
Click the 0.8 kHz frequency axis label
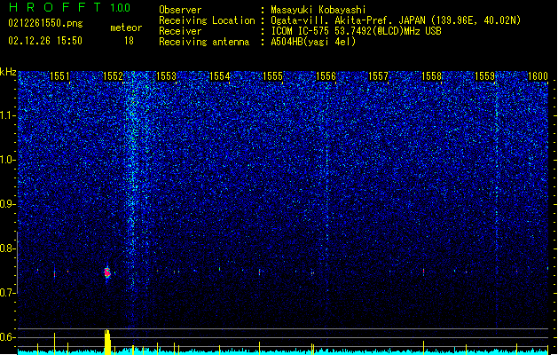8,248
